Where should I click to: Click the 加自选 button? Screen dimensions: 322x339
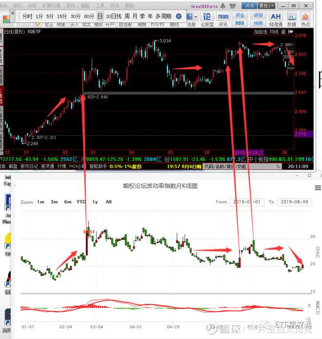(261, 32)
